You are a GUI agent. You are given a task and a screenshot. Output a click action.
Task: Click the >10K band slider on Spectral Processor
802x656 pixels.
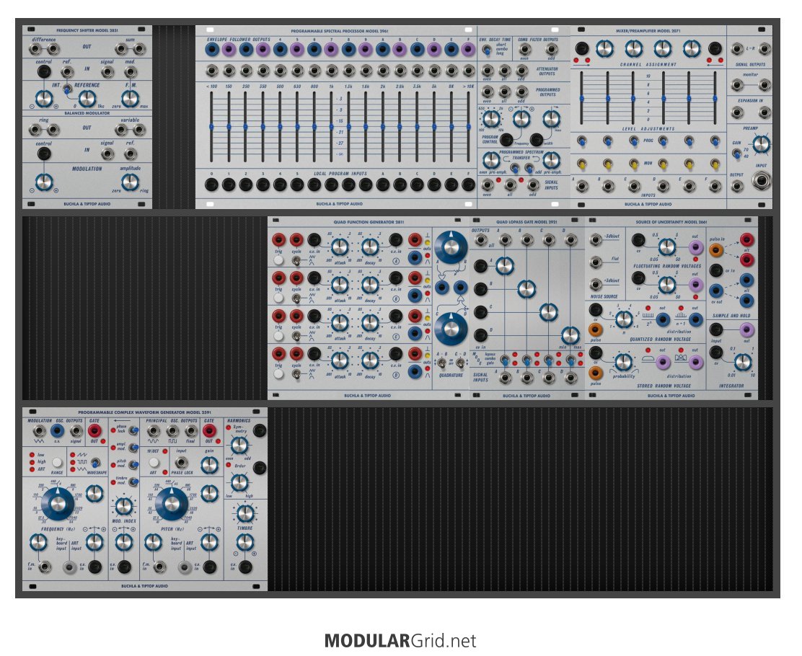pyautogui.click(x=468, y=126)
